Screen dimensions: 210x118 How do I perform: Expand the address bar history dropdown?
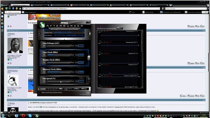click(x=159, y=9)
